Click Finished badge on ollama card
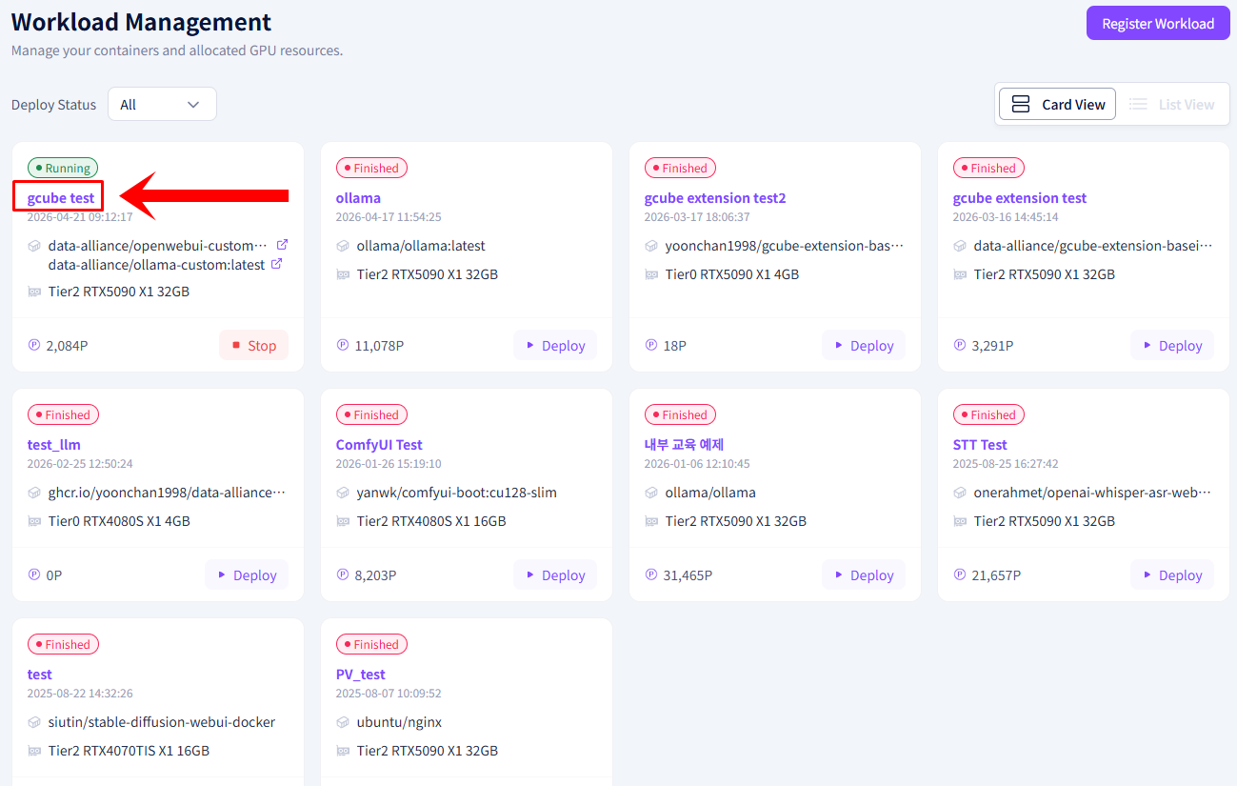This screenshot has width=1237, height=786. pos(371,168)
